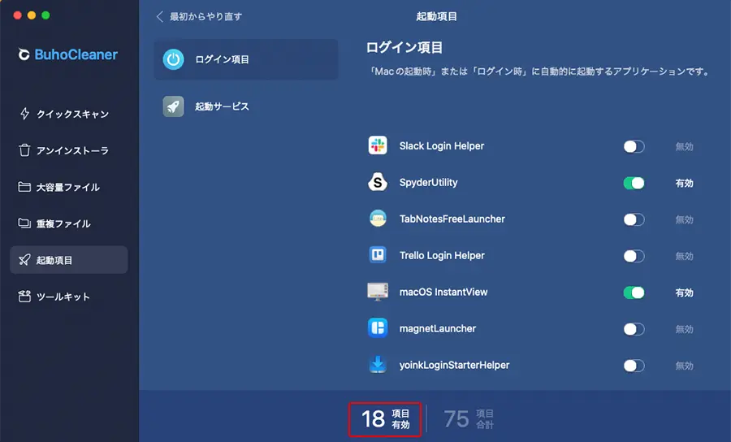Click 有効 label beside SpyderUtility
This screenshot has height=442, width=731.
click(685, 184)
